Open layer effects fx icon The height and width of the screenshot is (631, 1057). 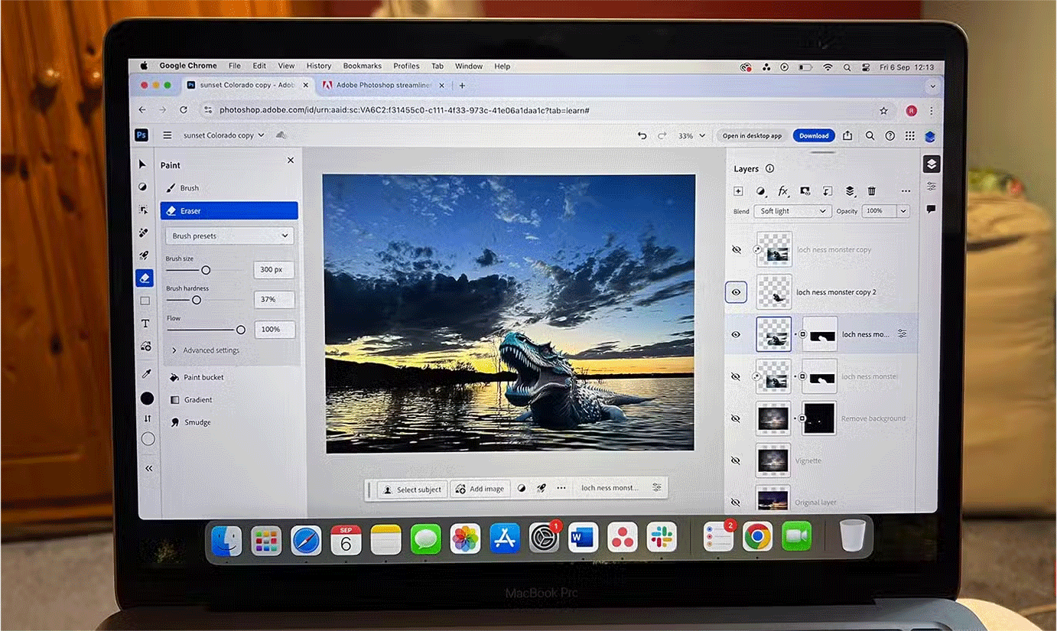782,191
